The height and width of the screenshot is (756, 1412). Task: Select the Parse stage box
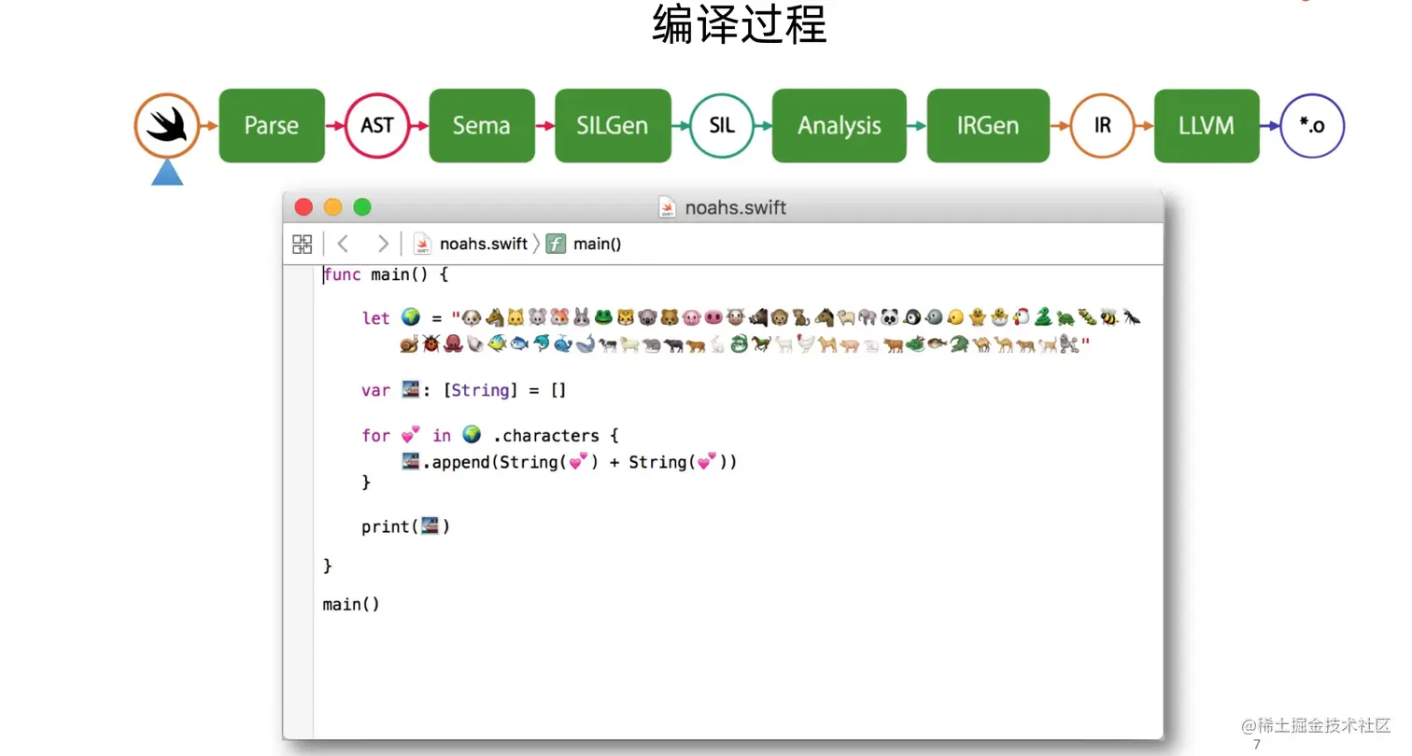[272, 125]
